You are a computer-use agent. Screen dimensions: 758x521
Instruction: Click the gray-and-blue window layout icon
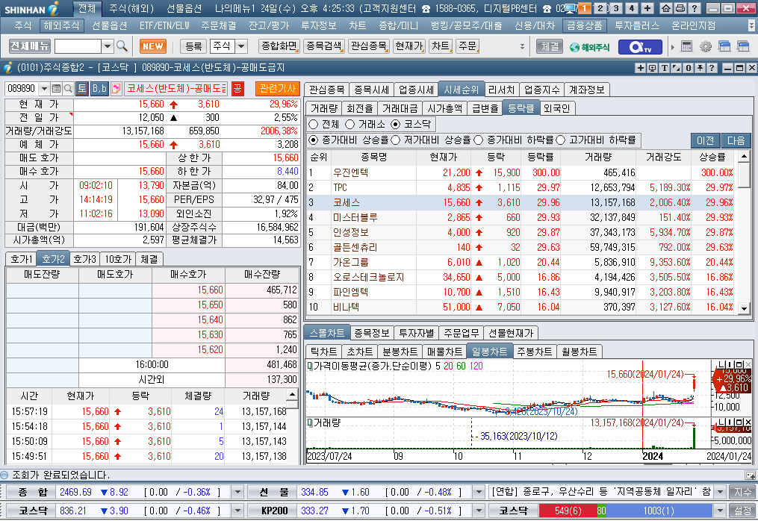(743, 46)
